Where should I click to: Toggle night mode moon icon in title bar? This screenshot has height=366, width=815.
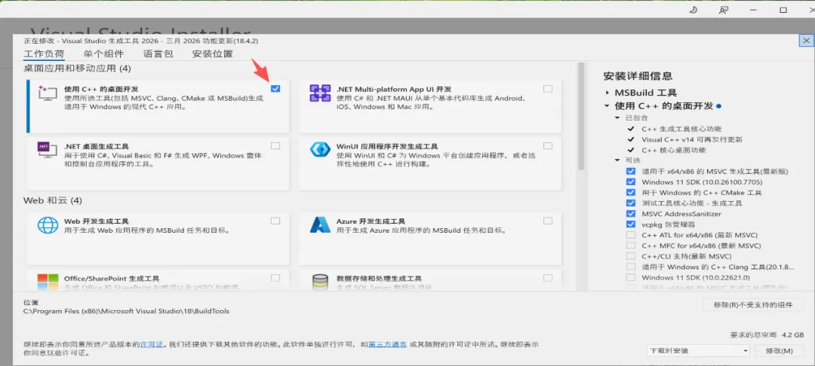694,10
